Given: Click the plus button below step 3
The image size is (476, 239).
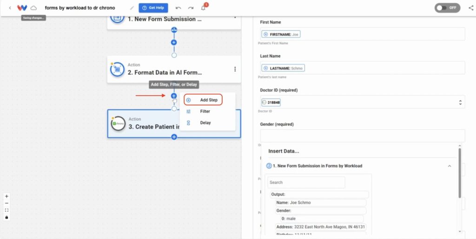Looking at the screenshot, I should (174, 137).
